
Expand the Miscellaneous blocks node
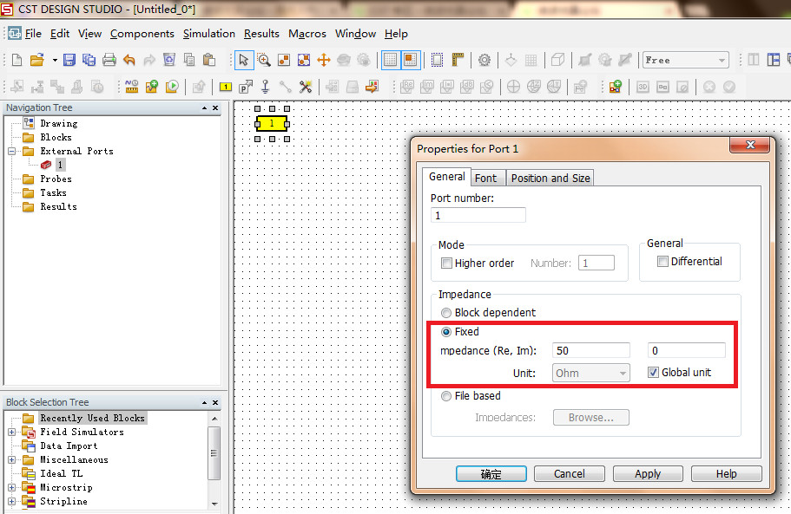coord(11,459)
